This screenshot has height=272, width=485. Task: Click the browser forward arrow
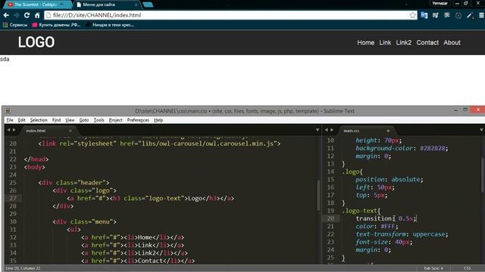[x=17, y=15]
